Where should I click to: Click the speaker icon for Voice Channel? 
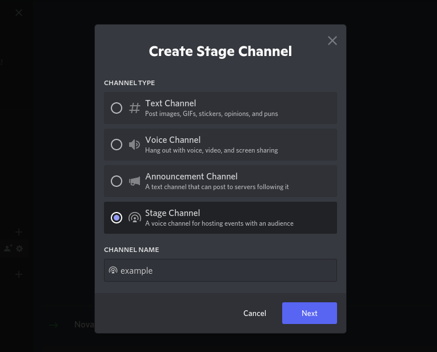coord(135,145)
